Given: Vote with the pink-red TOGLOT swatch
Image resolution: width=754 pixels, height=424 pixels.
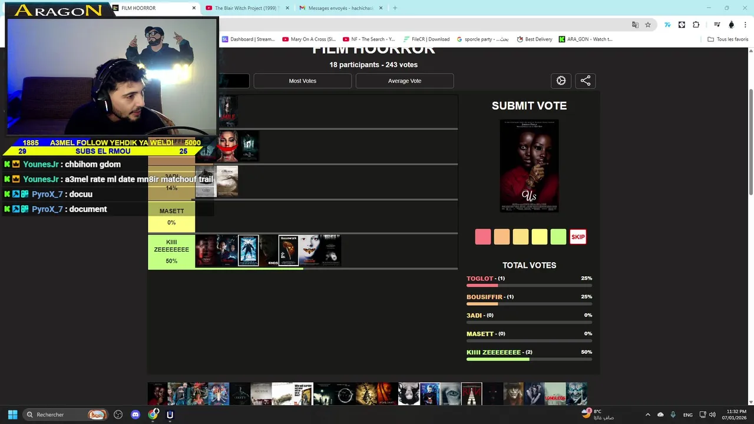Looking at the screenshot, I should 483,237.
